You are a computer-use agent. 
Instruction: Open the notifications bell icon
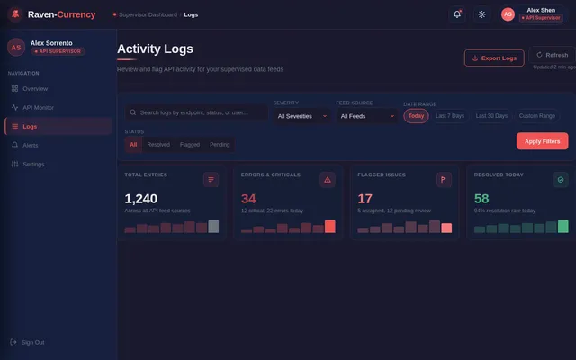457,14
